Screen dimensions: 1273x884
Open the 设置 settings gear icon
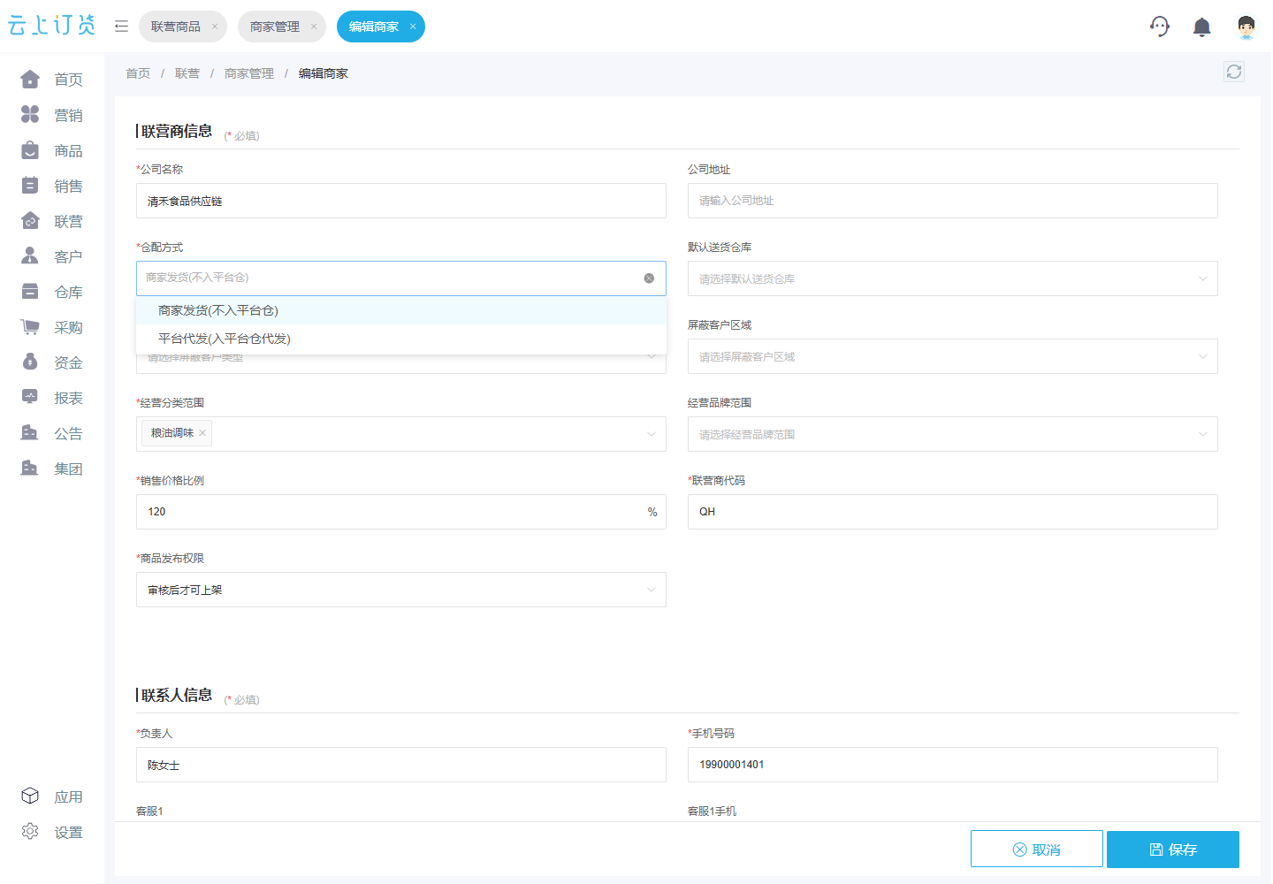pyautogui.click(x=30, y=832)
